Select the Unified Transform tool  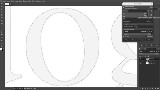pos(2,18)
